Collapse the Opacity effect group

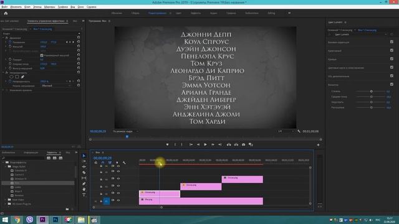[3, 73]
